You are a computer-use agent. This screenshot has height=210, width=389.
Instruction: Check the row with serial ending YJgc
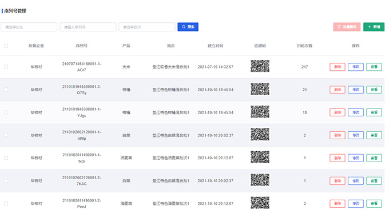(x=6, y=112)
